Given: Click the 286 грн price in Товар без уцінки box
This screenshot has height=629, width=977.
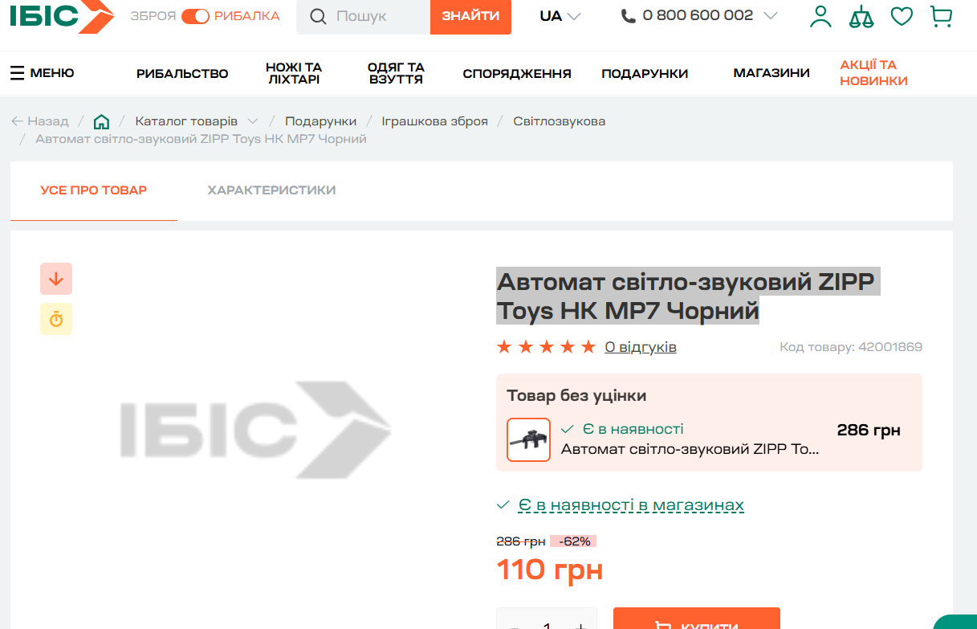Looking at the screenshot, I should pyautogui.click(x=869, y=430).
